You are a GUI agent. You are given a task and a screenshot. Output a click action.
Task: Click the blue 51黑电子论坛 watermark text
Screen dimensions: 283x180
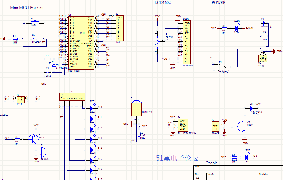coord(177,158)
